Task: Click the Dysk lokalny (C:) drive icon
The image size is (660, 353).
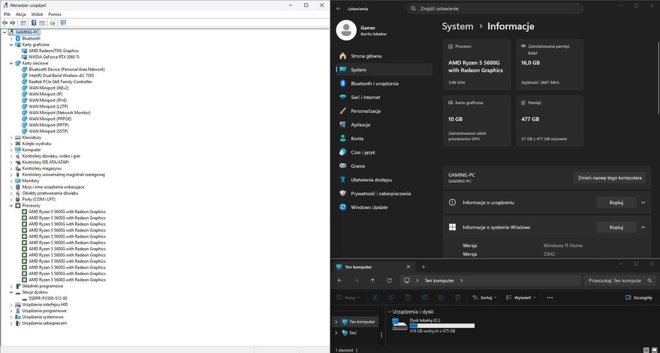Action: 399,324
